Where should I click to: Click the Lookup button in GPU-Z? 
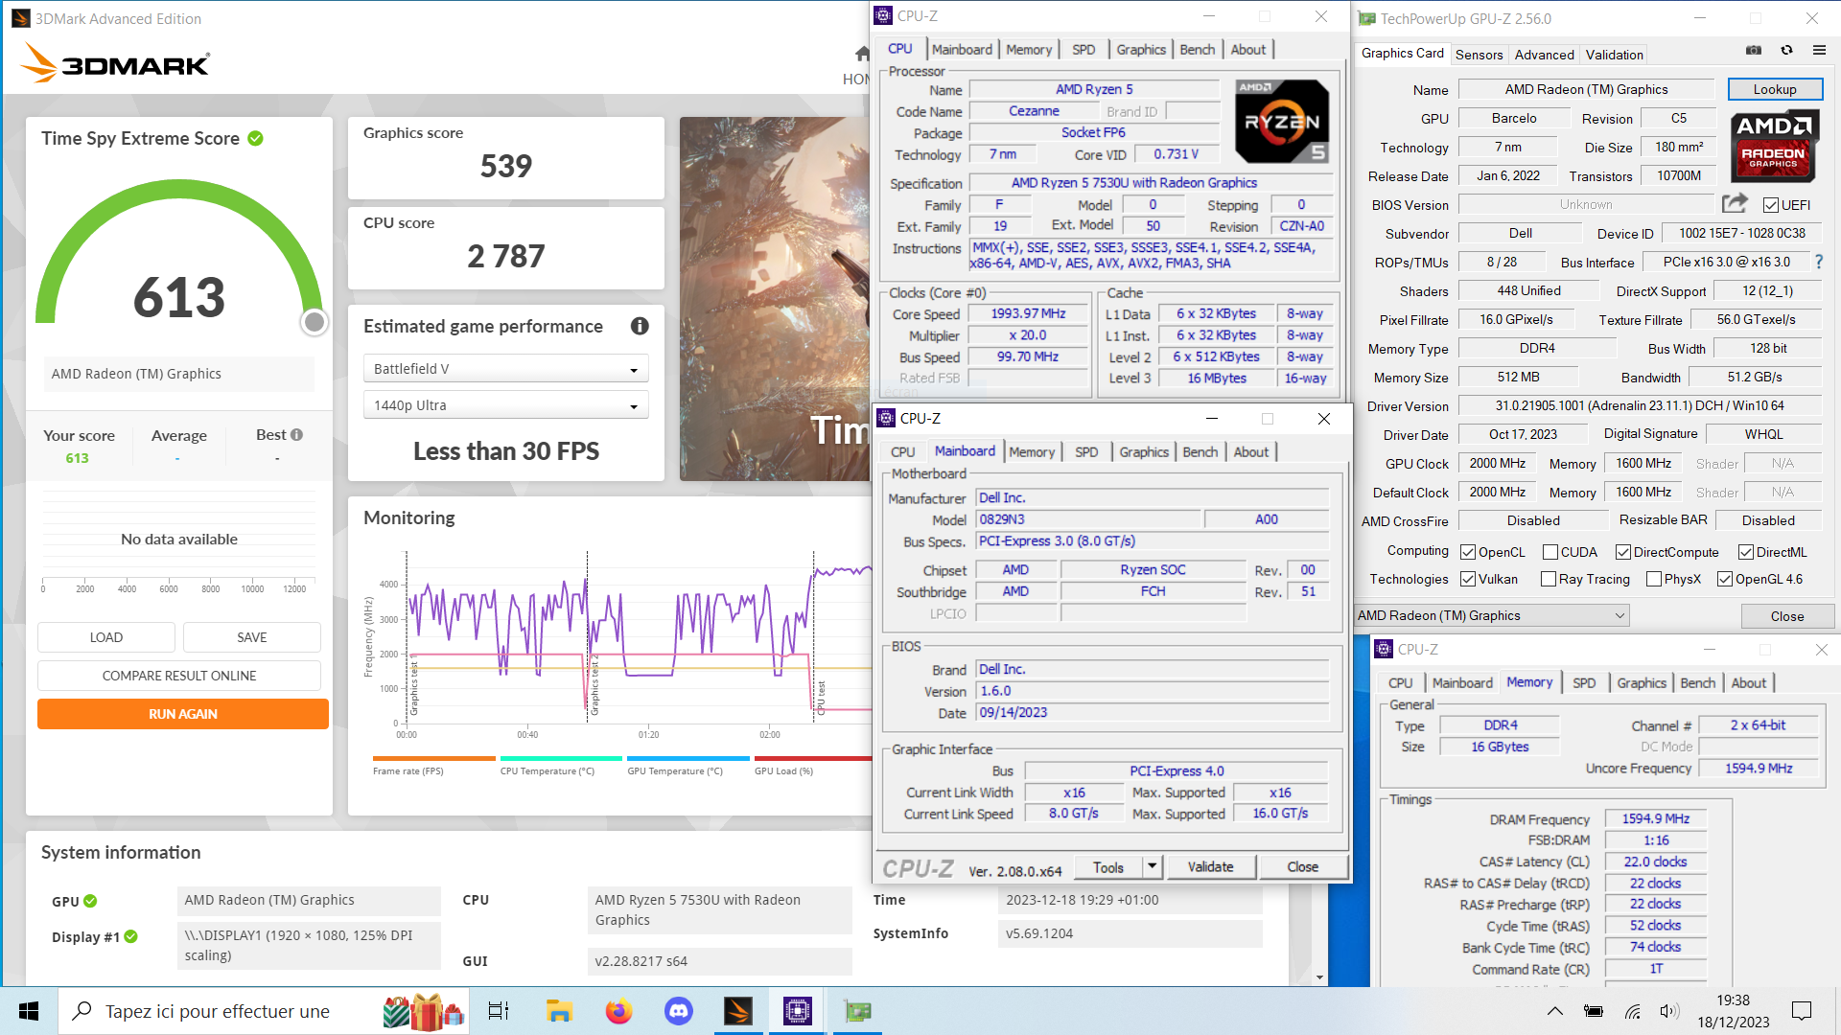(x=1775, y=89)
